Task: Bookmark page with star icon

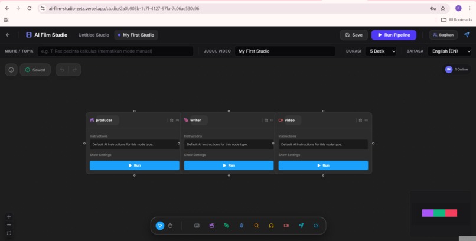Action: pyautogui.click(x=443, y=8)
